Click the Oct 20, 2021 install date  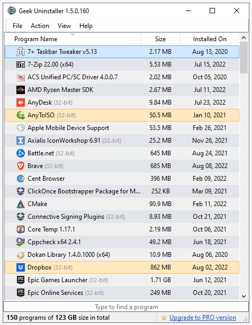(210, 293)
